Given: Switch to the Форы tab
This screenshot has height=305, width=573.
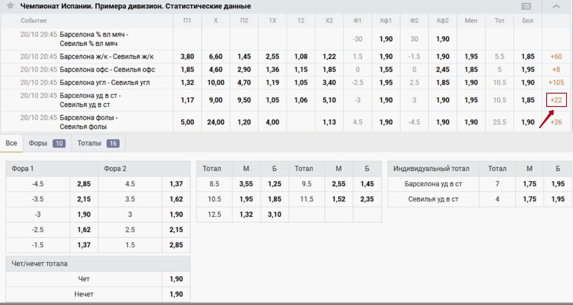Looking at the screenshot, I should tap(47, 143).
